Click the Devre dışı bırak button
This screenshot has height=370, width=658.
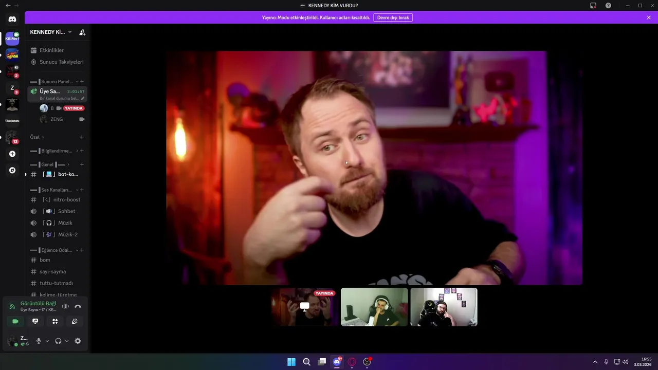393,17
